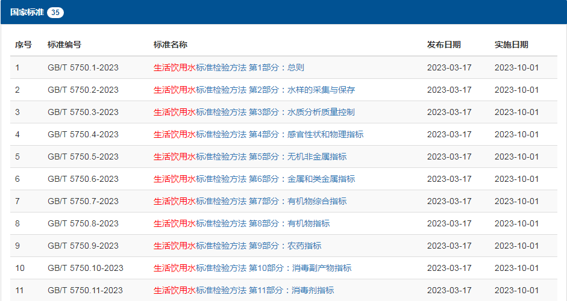The image size is (567, 301).
Task: Open the 第9部分：农药指标 standard
Action: coord(237,246)
